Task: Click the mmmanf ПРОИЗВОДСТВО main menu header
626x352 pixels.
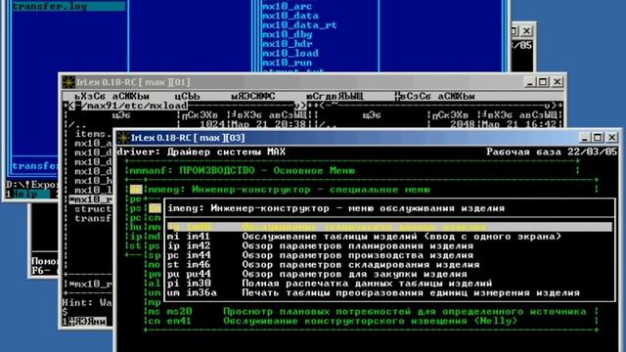Action: [x=242, y=171]
